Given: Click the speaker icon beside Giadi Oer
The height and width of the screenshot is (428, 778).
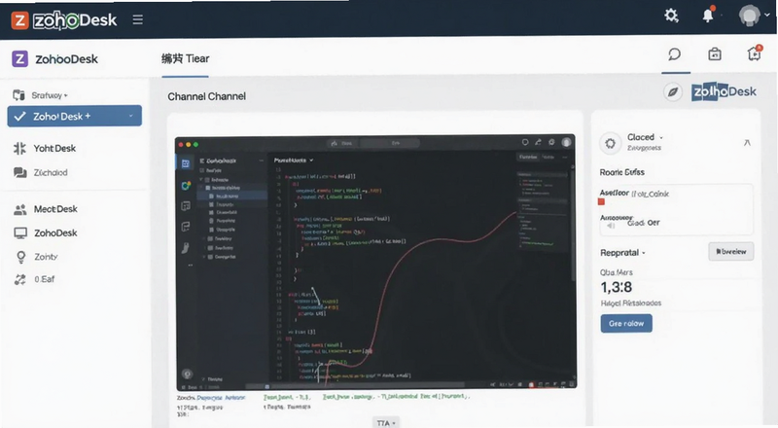Looking at the screenshot, I should (x=611, y=226).
